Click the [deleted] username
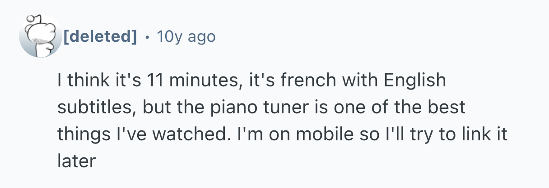549x188 pixels. pos(99,36)
